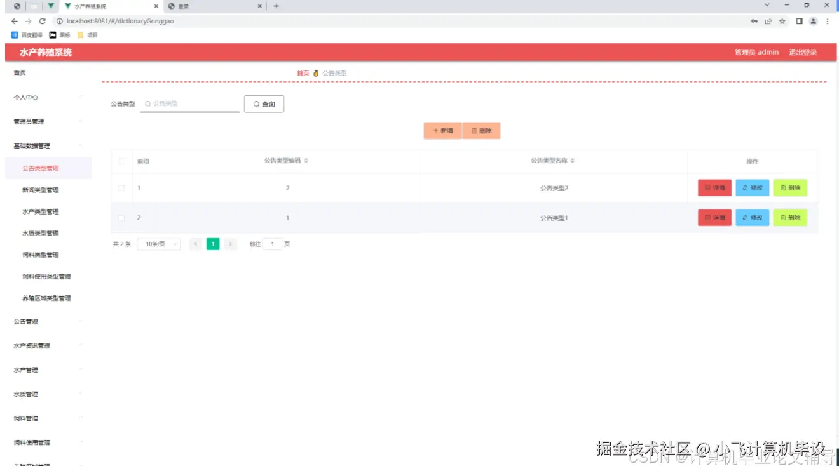The image size is (839, 471).
Task: Close the 登录 browser tab
Action: pos(260,6)
